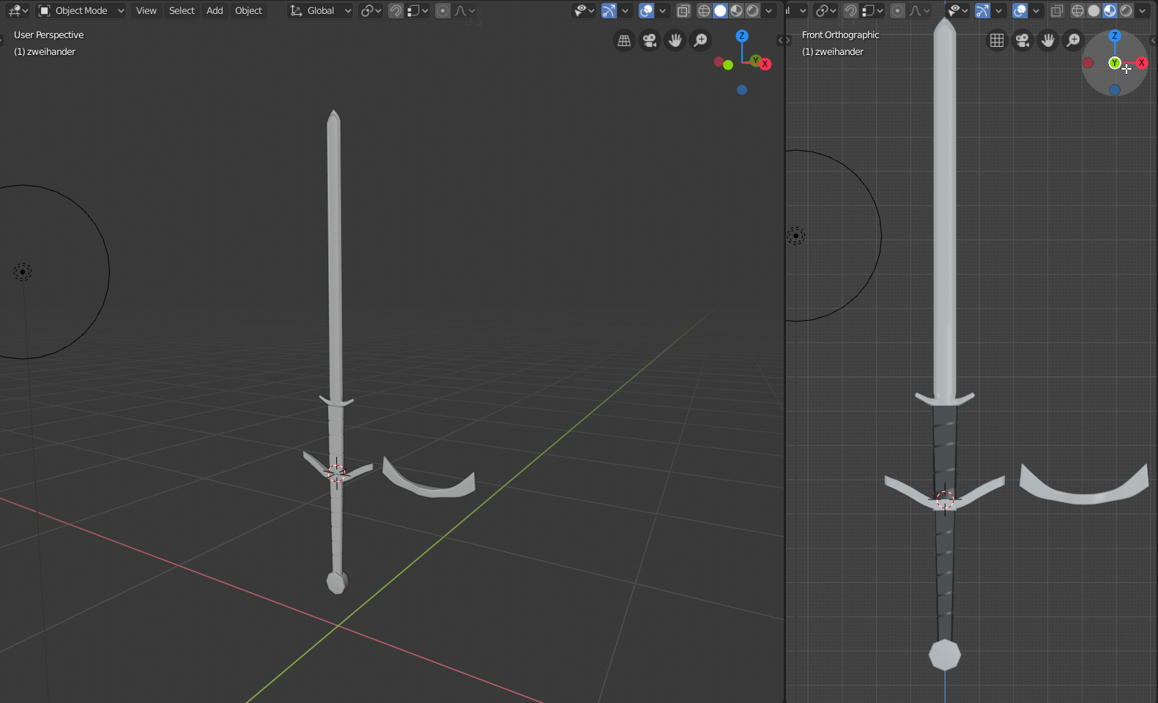Open the Object Mode dropdown
1158x703 pixels.
point(81,11)
